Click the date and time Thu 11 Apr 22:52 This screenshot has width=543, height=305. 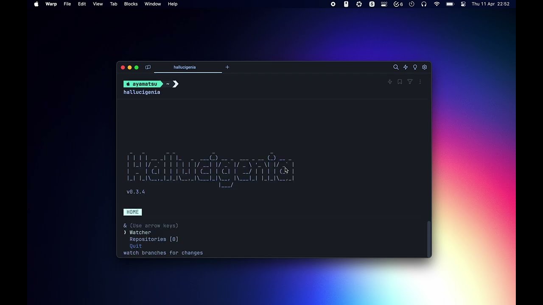click(x=491, y=4)
